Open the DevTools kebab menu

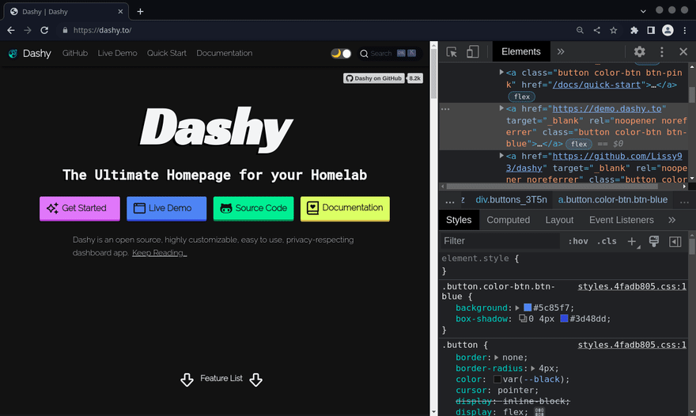[662, 51]
